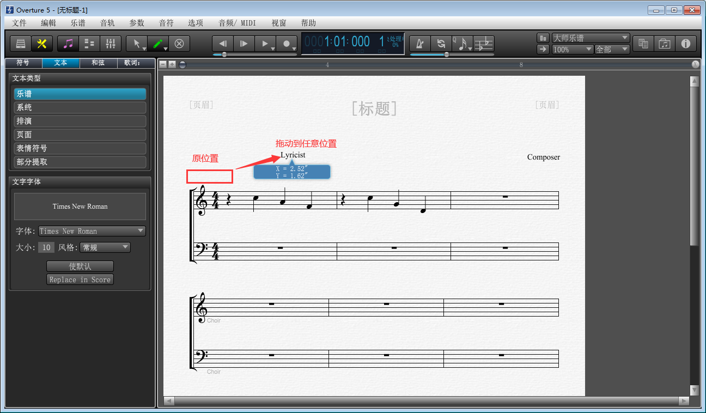Click the tempo slider under metronome

pyautogui.click(x=447, y=54)
